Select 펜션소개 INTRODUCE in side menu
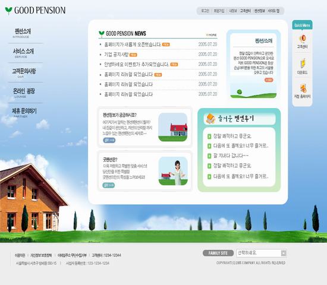 pos(23,33)
